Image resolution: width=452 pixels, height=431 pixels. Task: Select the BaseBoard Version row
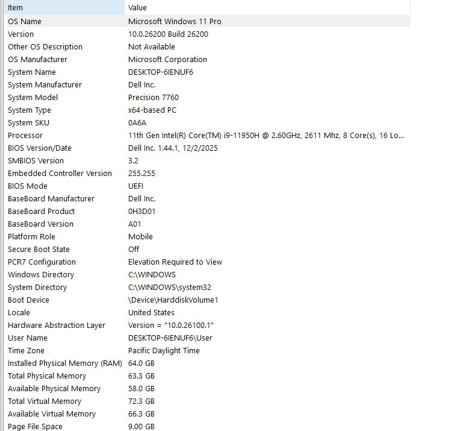click(208, 224)
